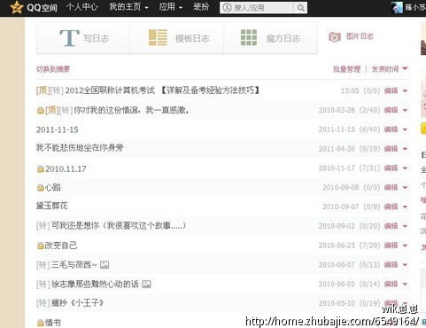Open 个人中心 in top navigation
This screenshot has height=328, width=426.
tap(82, 7)
